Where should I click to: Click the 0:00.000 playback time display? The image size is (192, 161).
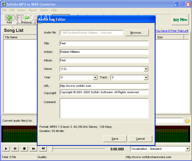tap(117, 149)
